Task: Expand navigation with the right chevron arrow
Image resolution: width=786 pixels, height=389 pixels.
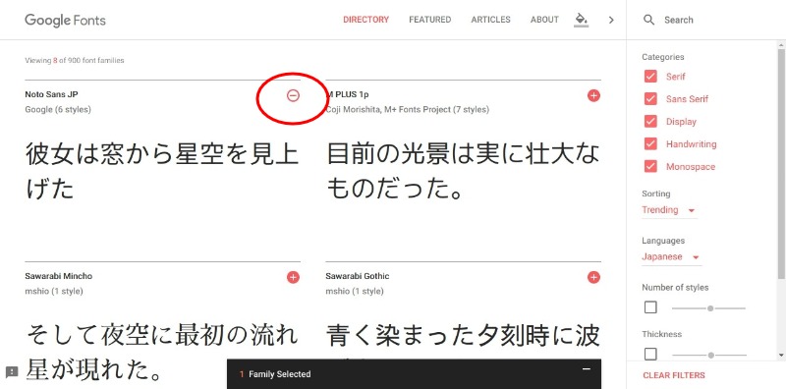Action: tap(611, 20)
